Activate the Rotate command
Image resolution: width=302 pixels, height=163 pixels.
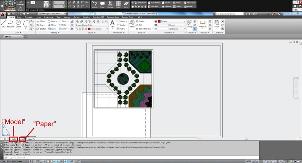52,21
